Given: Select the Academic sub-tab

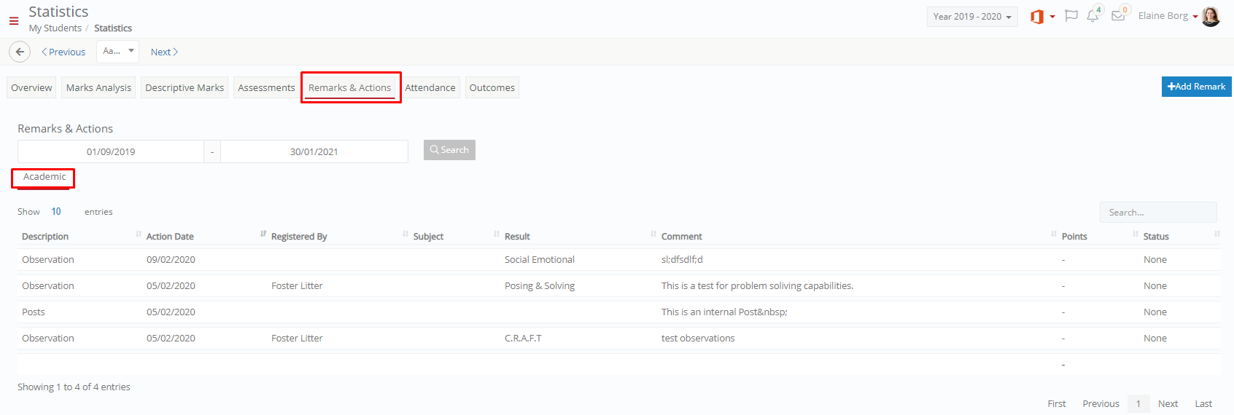Looking at the screenshot, I should coord(44,177).
